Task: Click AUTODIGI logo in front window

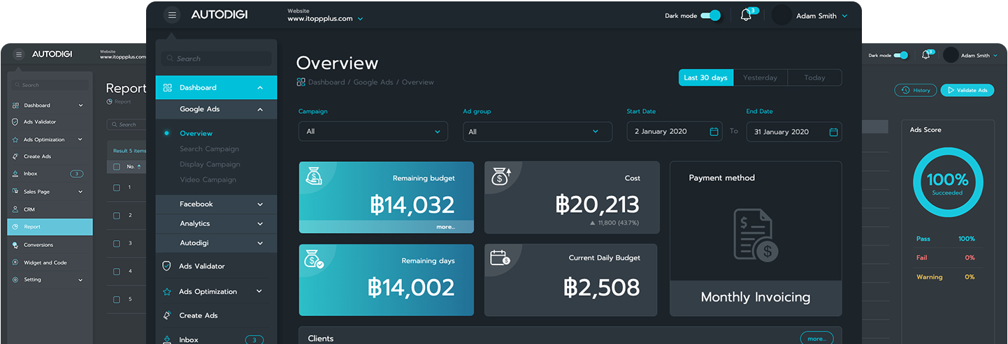Action: 219,15
